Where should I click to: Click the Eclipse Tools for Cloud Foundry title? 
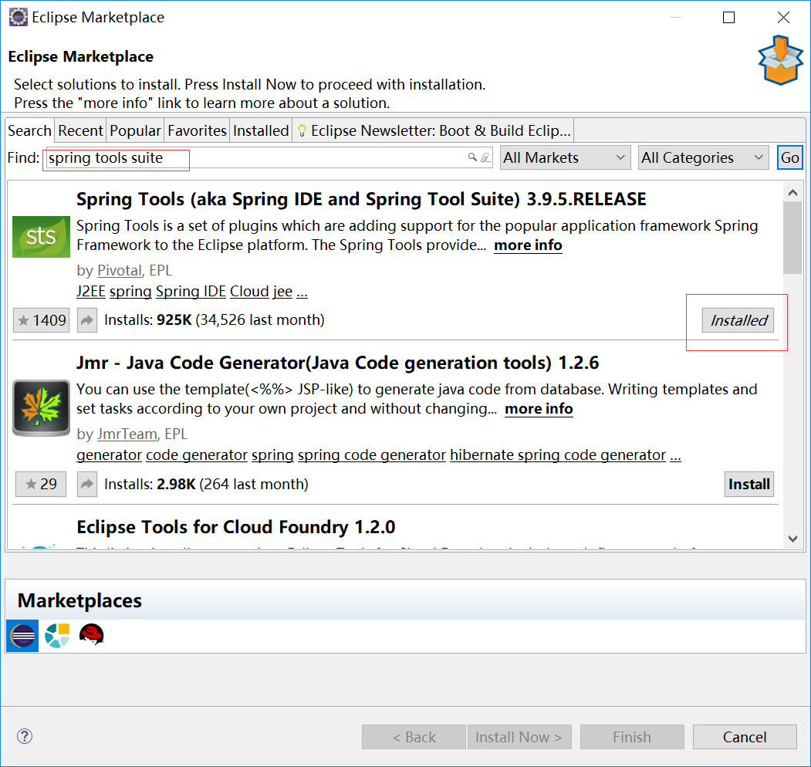tap(236, 527)
